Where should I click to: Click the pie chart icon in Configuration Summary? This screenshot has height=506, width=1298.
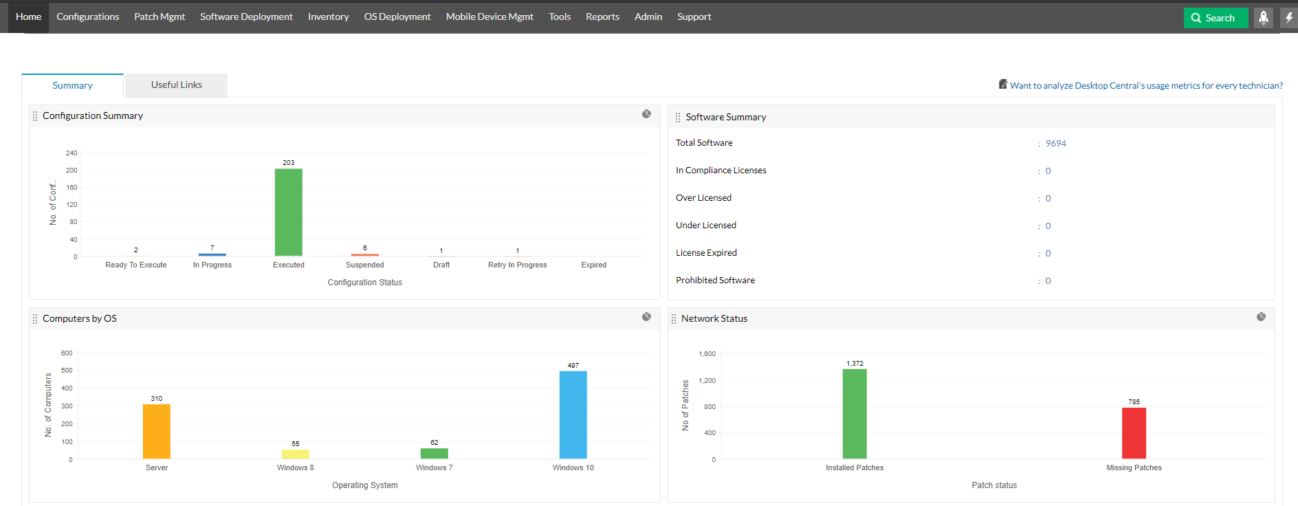click(x=646, y=114)
